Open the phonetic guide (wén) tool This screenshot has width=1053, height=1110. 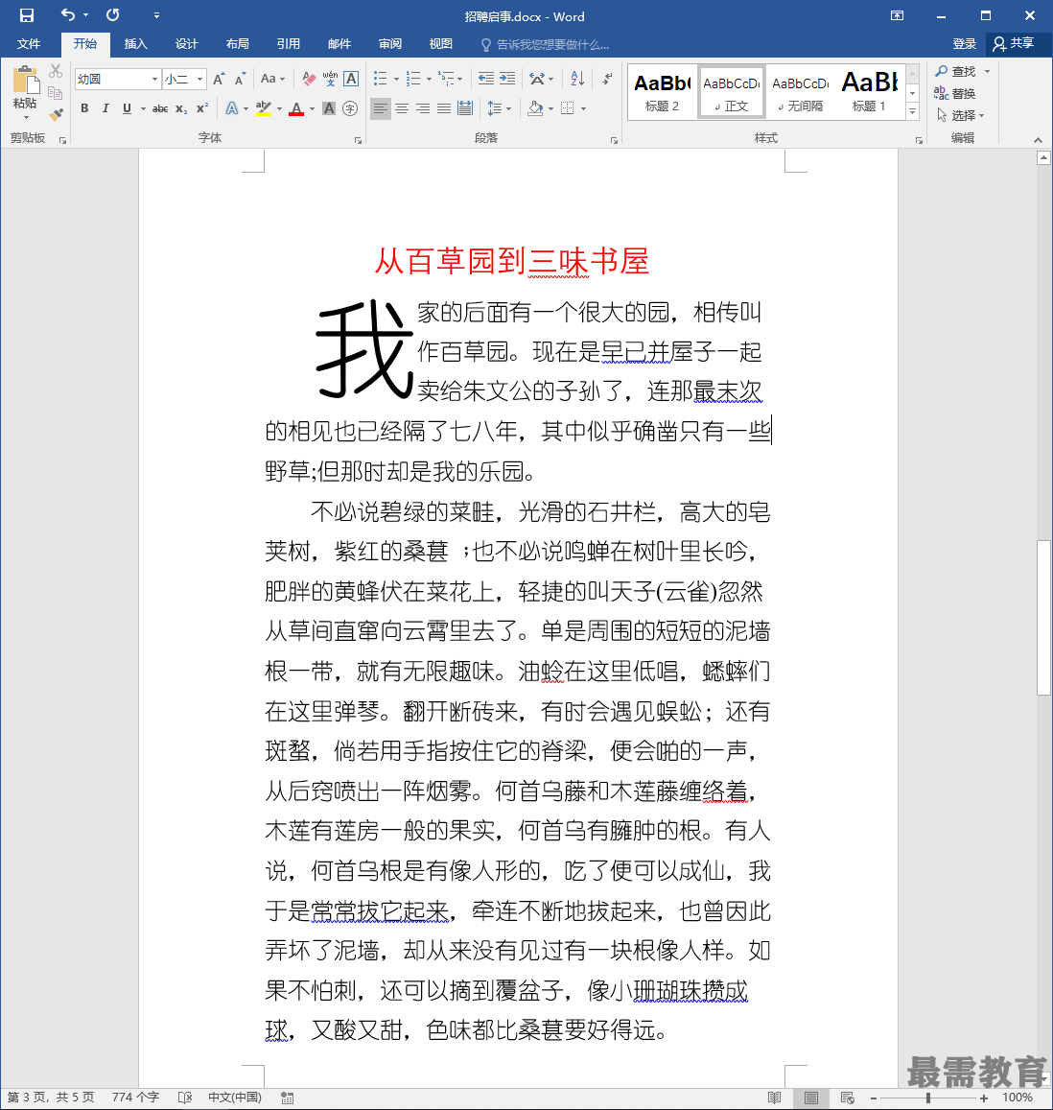click(330, 79)
